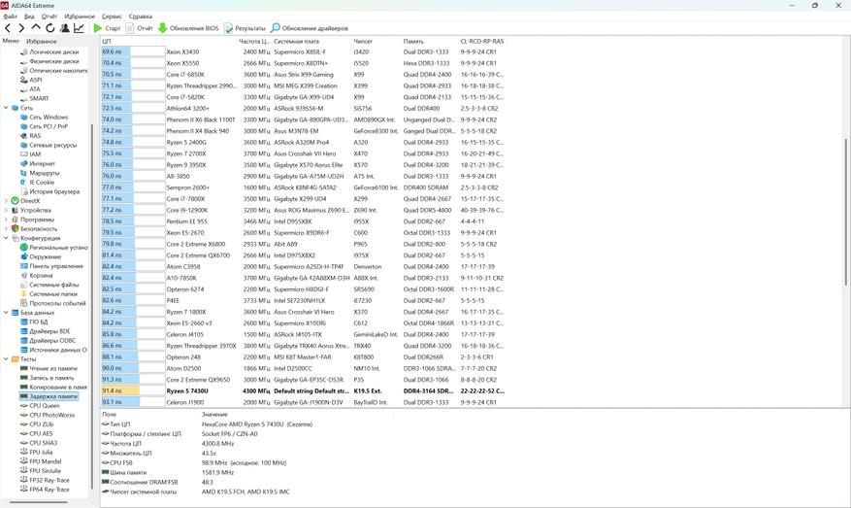Select SMART tree item
851x508 pixels.
tap(39, 98)
